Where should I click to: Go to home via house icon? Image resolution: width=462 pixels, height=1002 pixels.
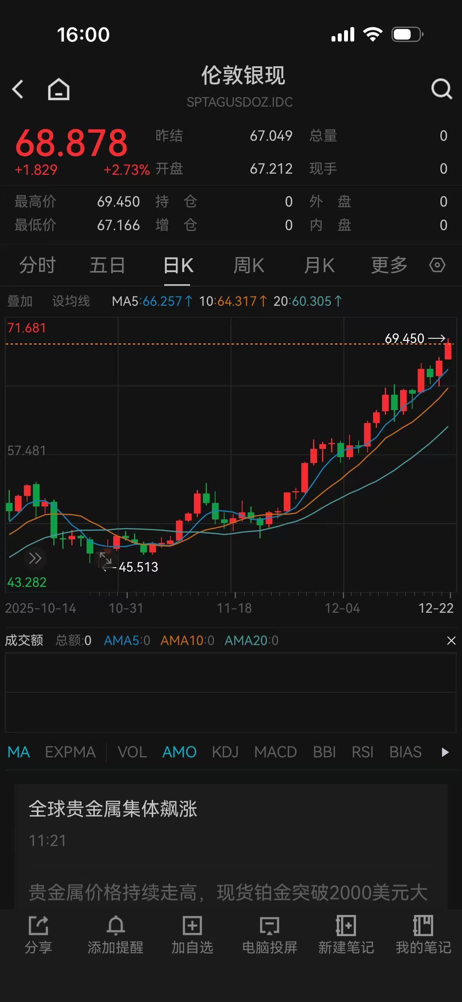(59, 89)
